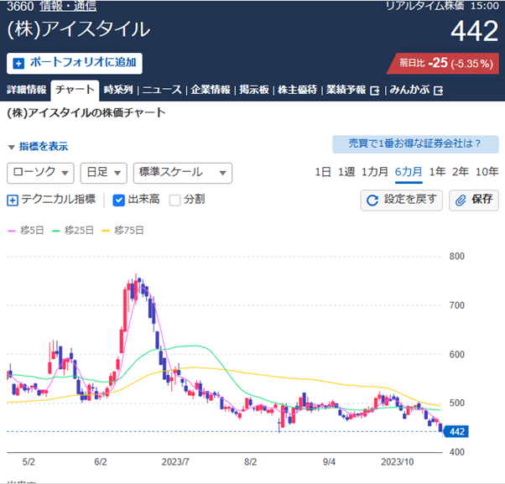505x484 pixels.
Task: Select the 10年 time range
Action: (487, 172)
